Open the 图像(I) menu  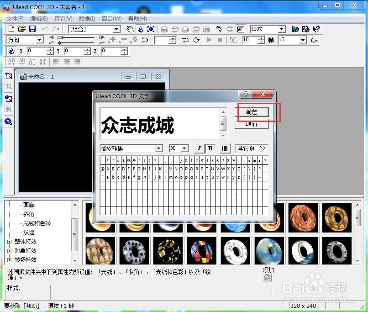tap(87, 19)
